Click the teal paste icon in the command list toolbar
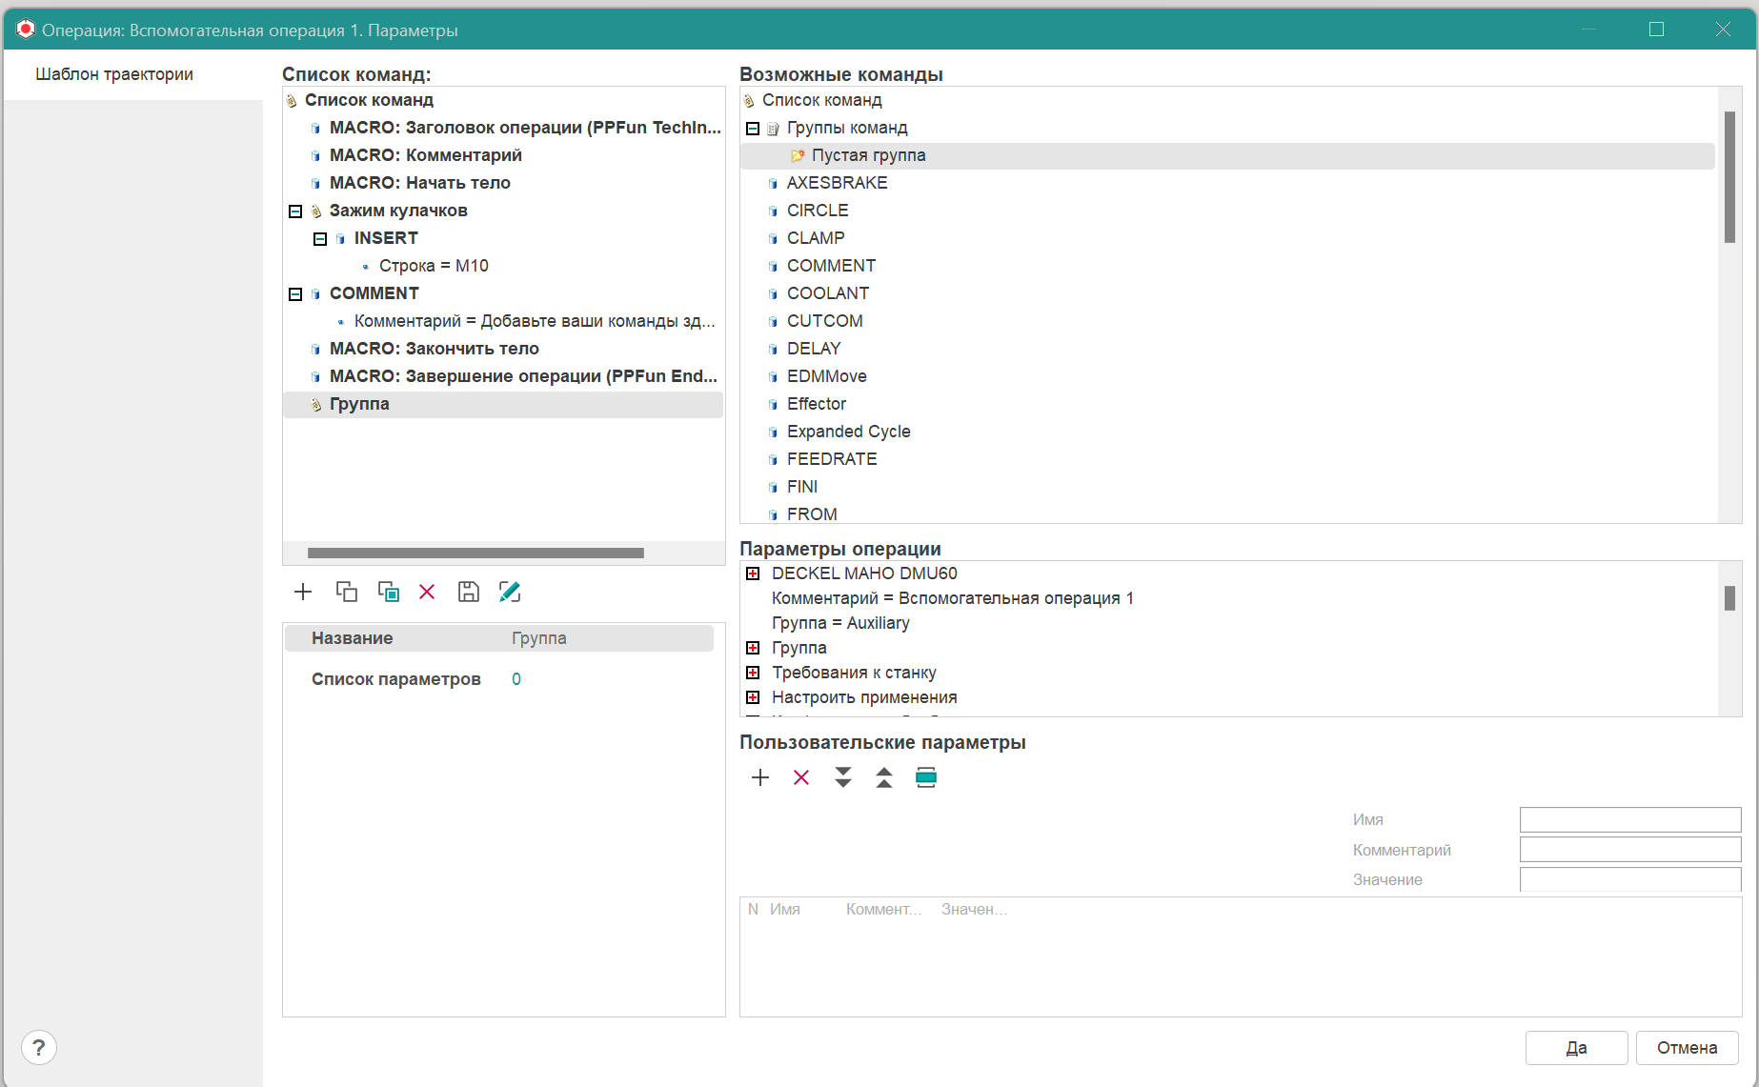Viewport: 1759px width, 1087px height. pyautogui.click(x=388, y=592)
